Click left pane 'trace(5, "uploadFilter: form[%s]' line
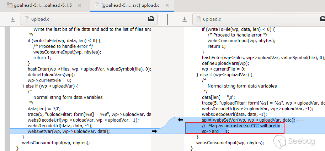 point(89,114)
